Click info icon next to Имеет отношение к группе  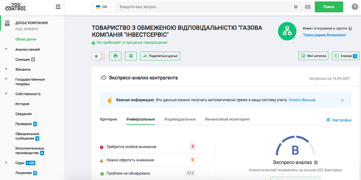350,28
